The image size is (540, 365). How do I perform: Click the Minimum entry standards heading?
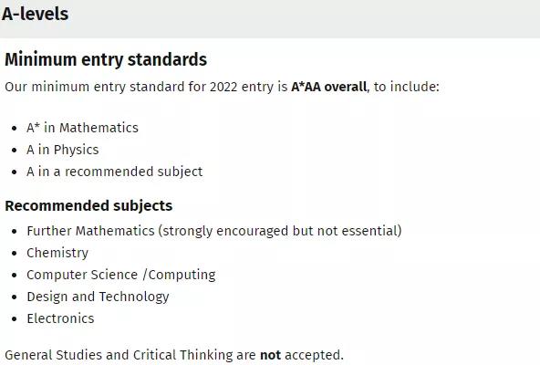(x=106, y=59)
